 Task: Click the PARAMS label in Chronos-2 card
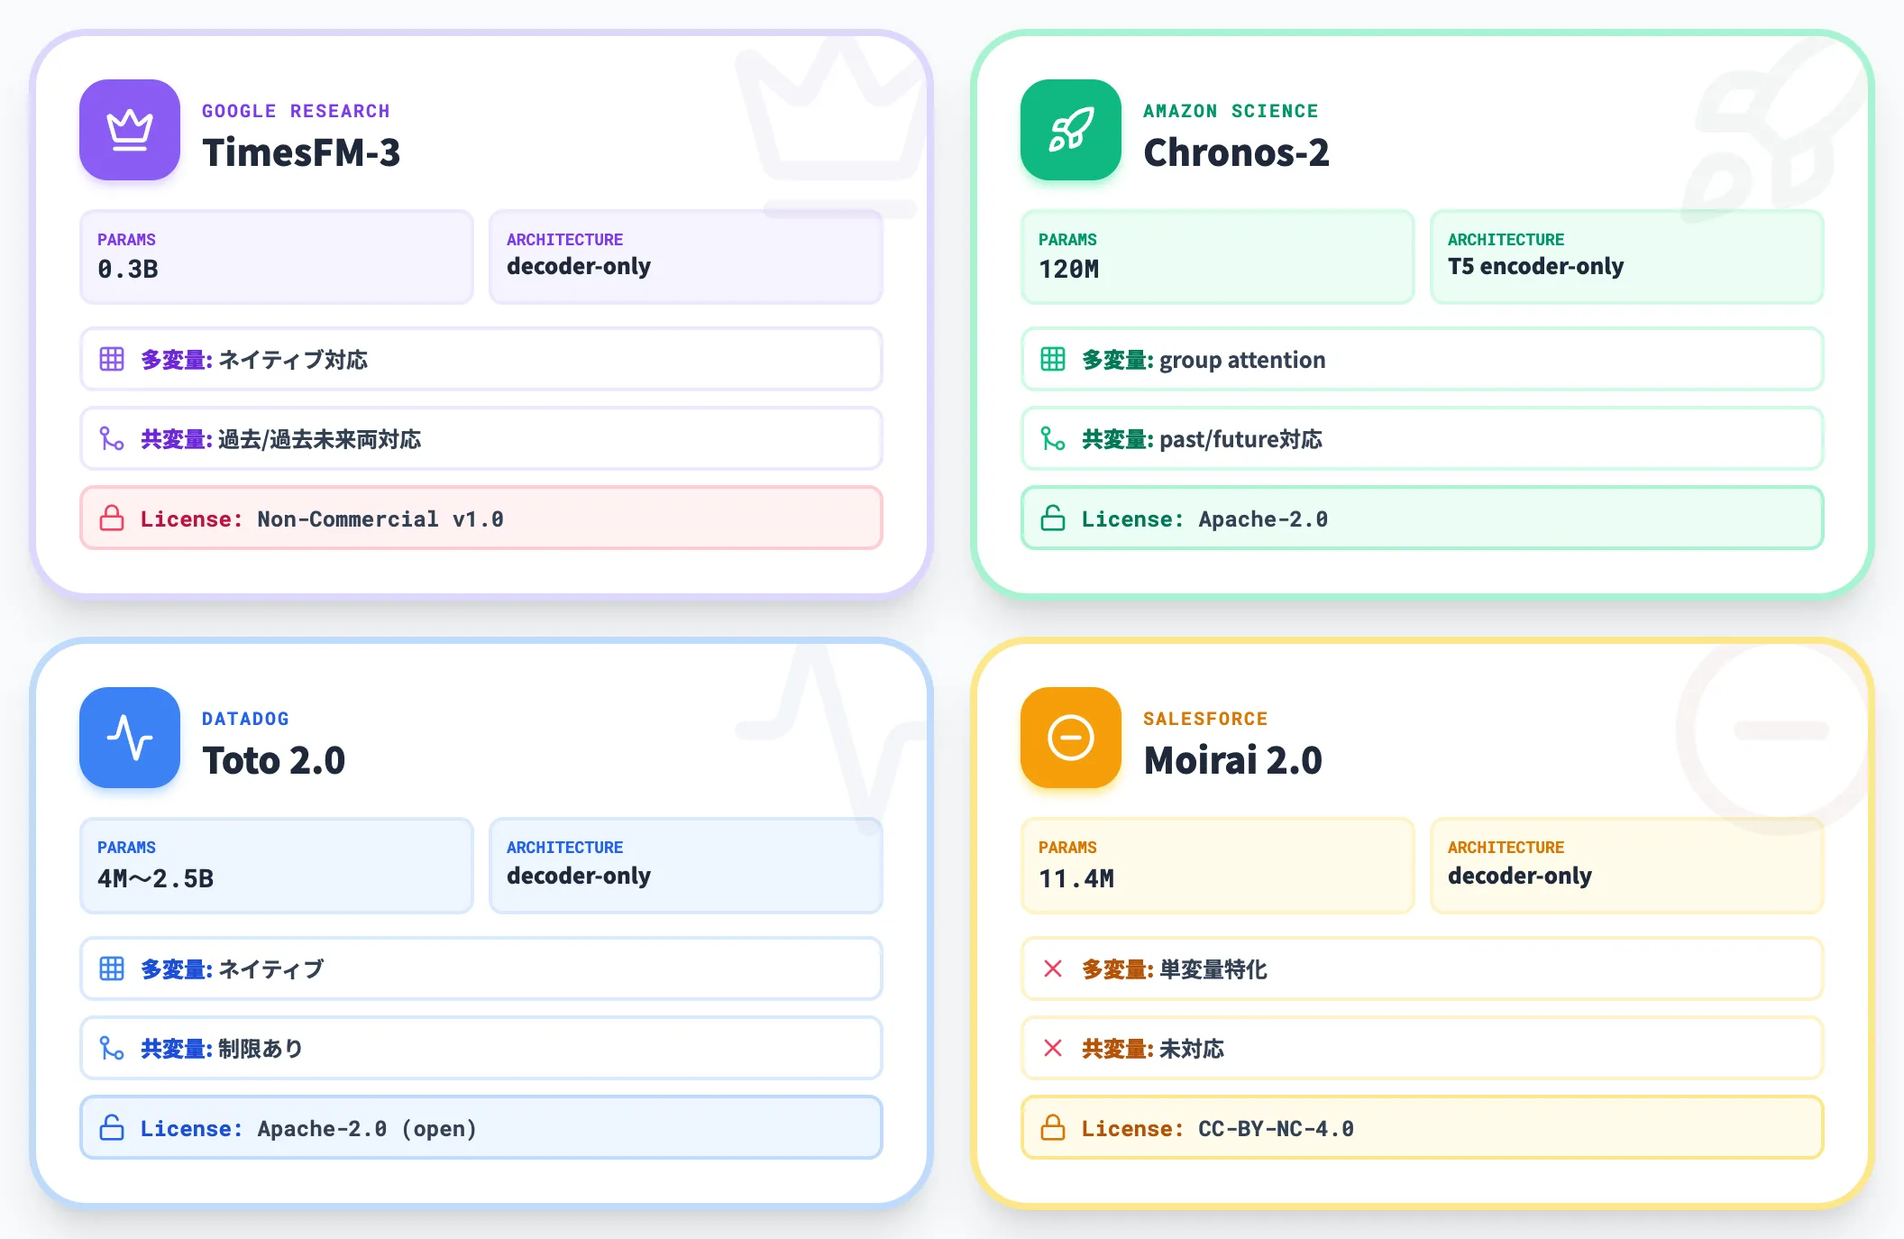pyautogui.click(x=1067, y=240)
